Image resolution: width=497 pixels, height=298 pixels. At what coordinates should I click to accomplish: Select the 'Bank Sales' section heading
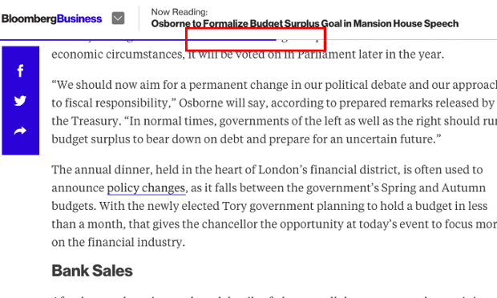pyautogui.click(x=92, y=271)
